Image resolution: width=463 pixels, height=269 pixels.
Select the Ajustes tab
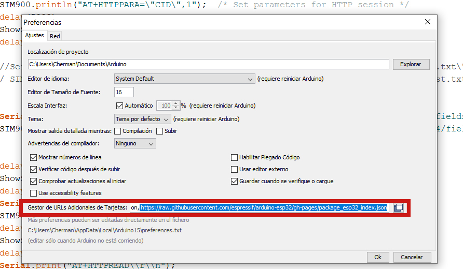35,36
